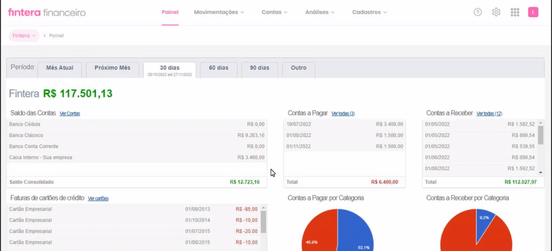552x251 pixels.
Task: Click the receivable total R$ 112.027,97
Action: [521, 182]
